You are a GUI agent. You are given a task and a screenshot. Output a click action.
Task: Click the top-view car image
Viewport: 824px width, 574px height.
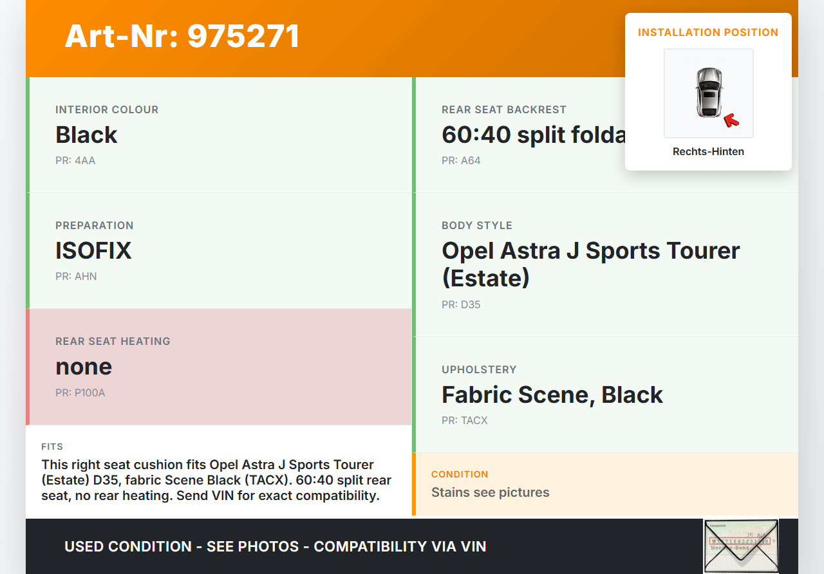click(709, 93)
